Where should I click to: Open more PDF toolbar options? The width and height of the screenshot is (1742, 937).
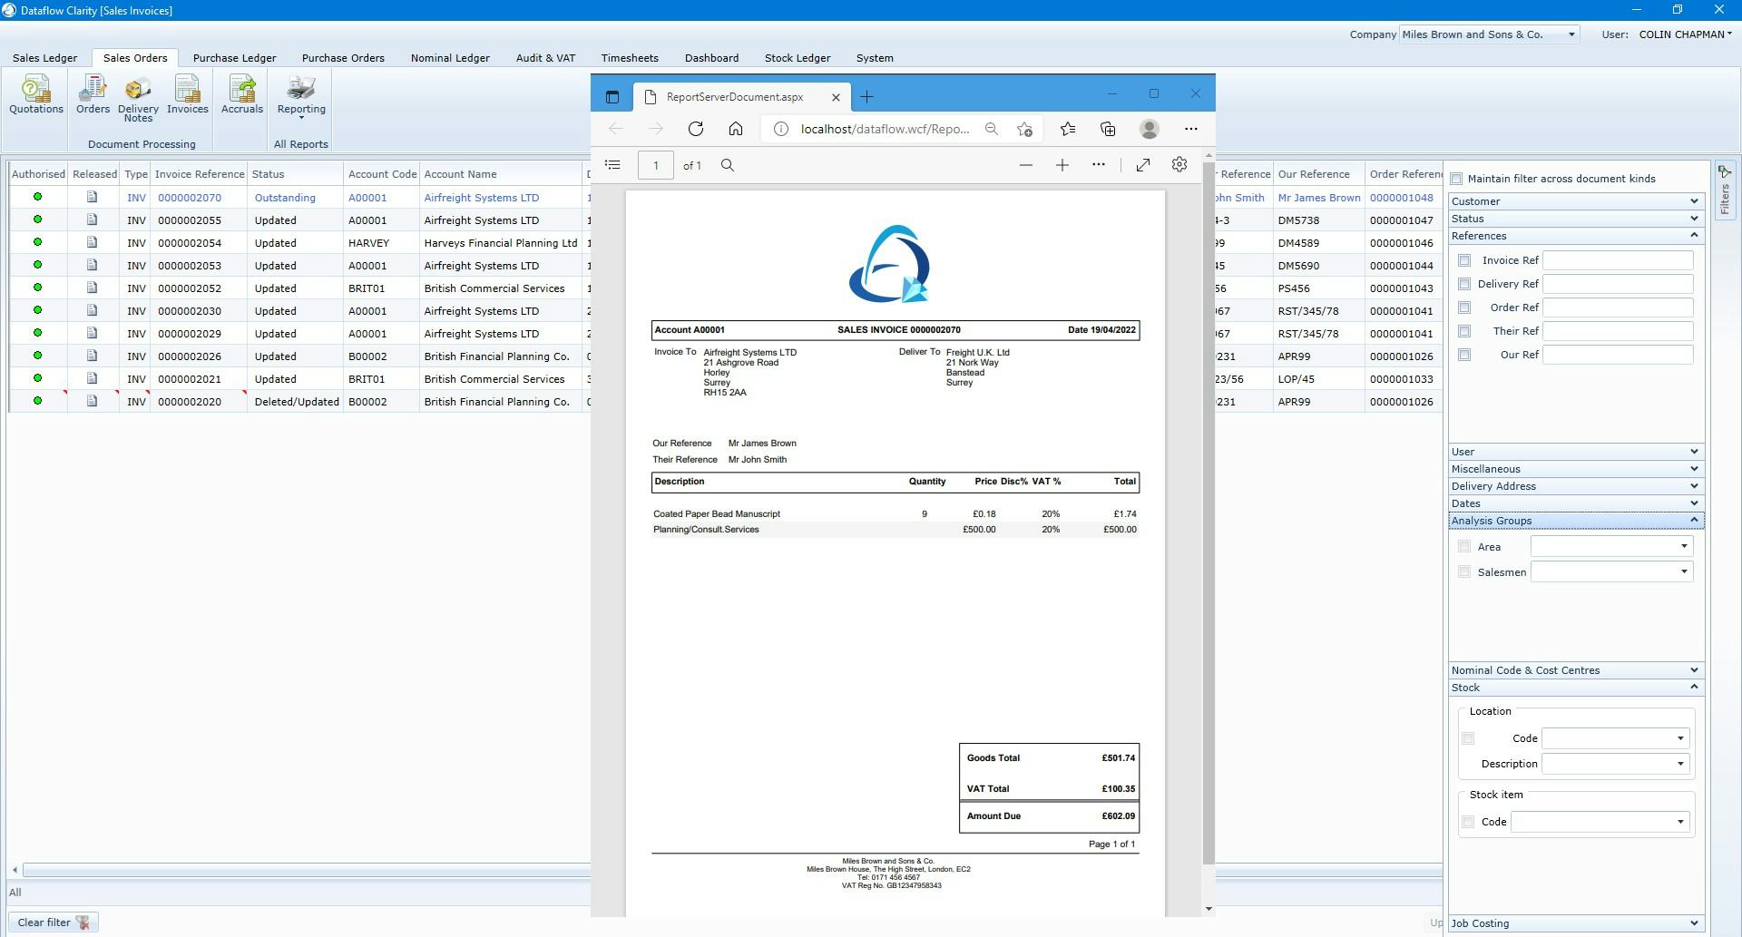[1099, 165]
